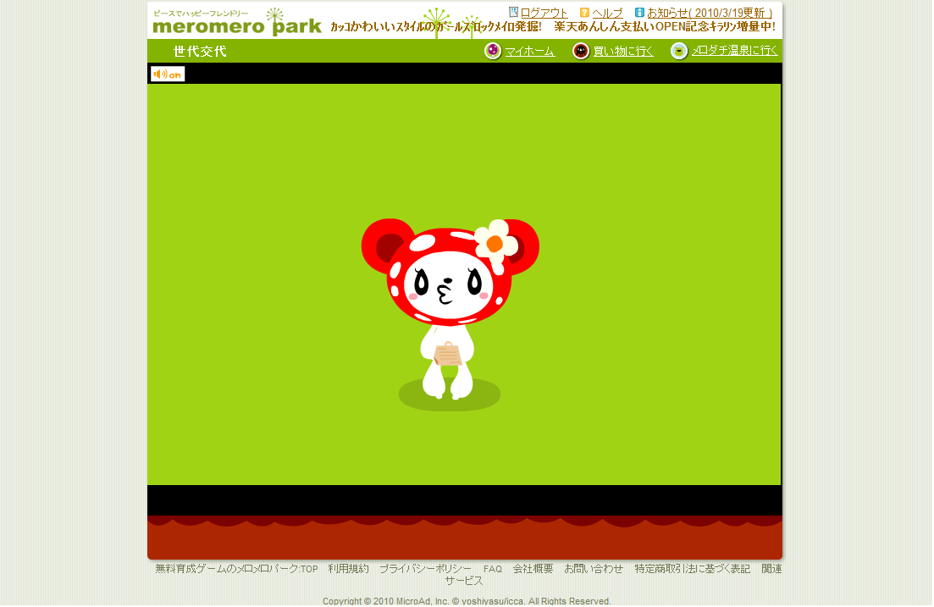The width and height of the screenshot is (934, 607).
Task: Open FAQ footer link
Action: pyautogui.click(x=493, y=570)
